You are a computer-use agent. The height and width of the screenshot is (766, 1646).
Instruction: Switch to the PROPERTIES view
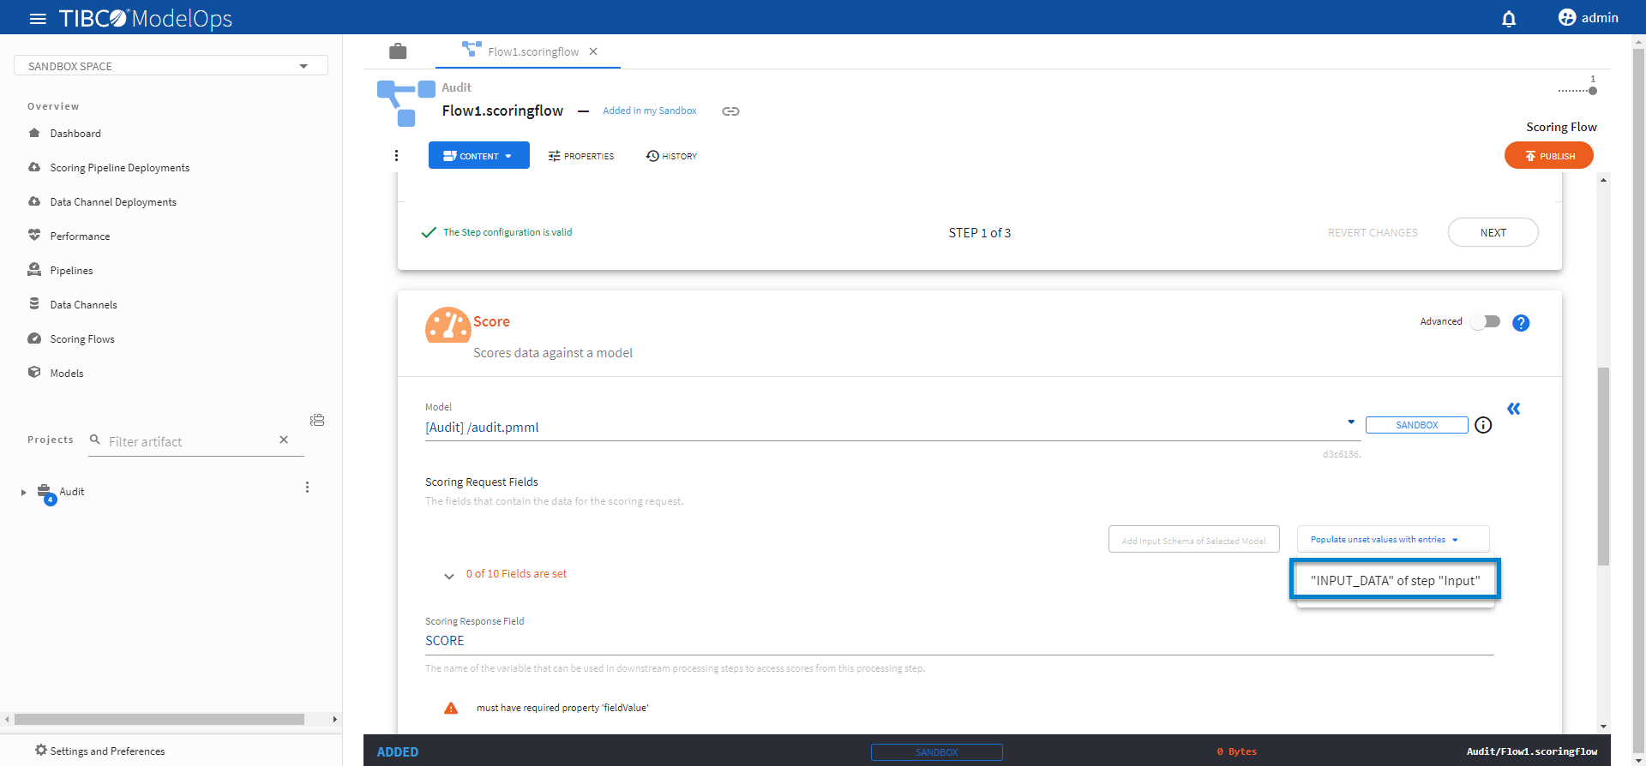pos(581,156)
